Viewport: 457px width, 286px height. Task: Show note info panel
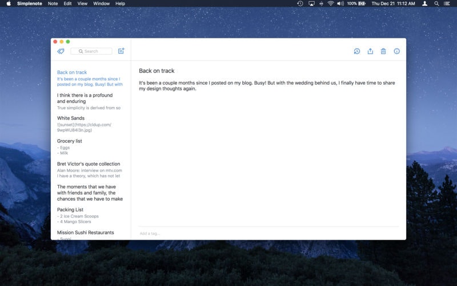tap(396, 51)
